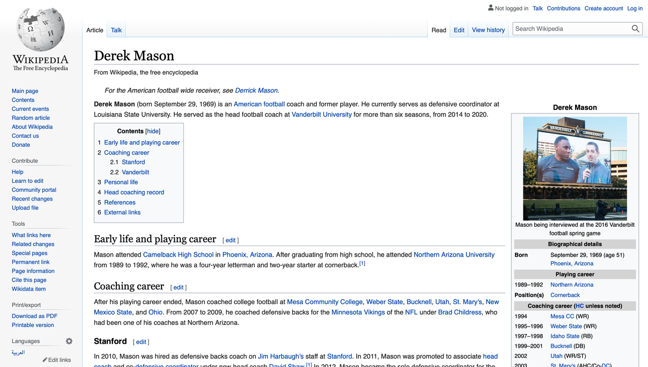Jump to Stanford subsection in contents
The height and width of the screenshot is (367, 648).
click(134, 162)
